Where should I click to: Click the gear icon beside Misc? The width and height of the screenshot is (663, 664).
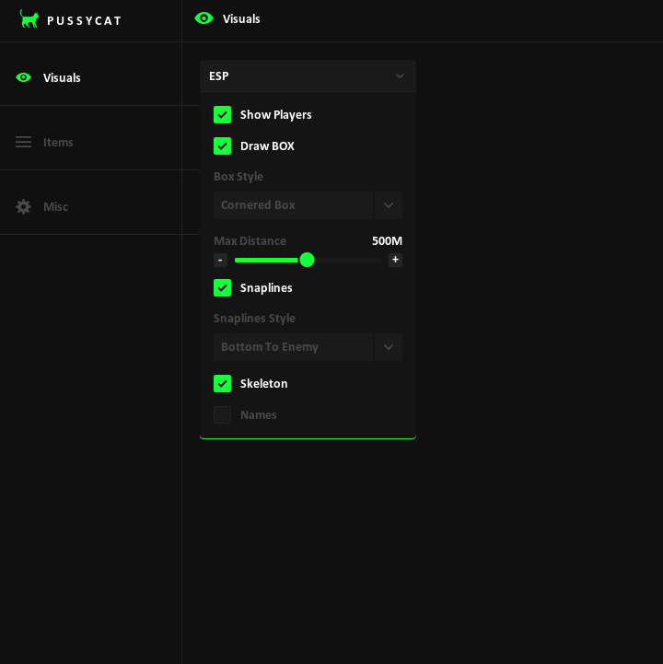point(24,206)
